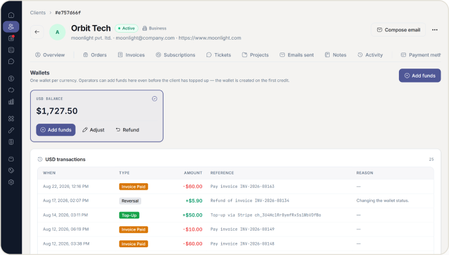Click the -$60.00 amount on Aug 22 row
Viewport: 449px width, 255px height.
(192, 186)
